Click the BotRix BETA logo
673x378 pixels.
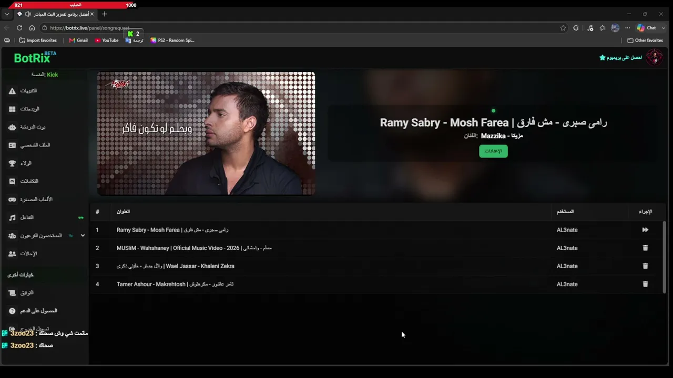tap(35, 57)
